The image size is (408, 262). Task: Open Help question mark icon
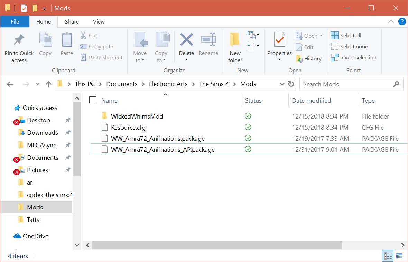click(402, 21)
